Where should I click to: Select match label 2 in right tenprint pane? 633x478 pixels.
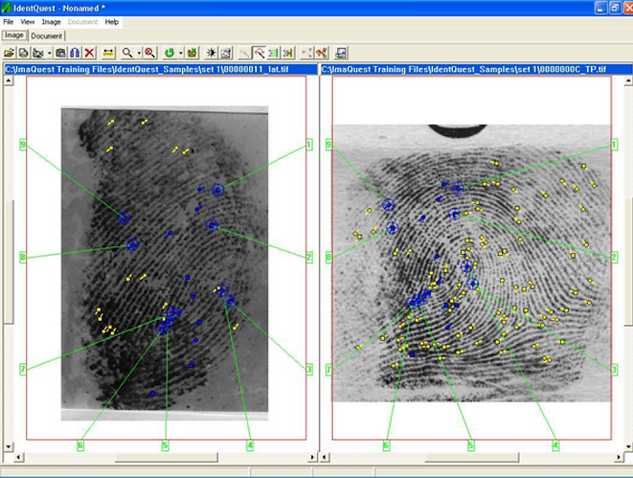pyautogui.click(x=615, y=257)
